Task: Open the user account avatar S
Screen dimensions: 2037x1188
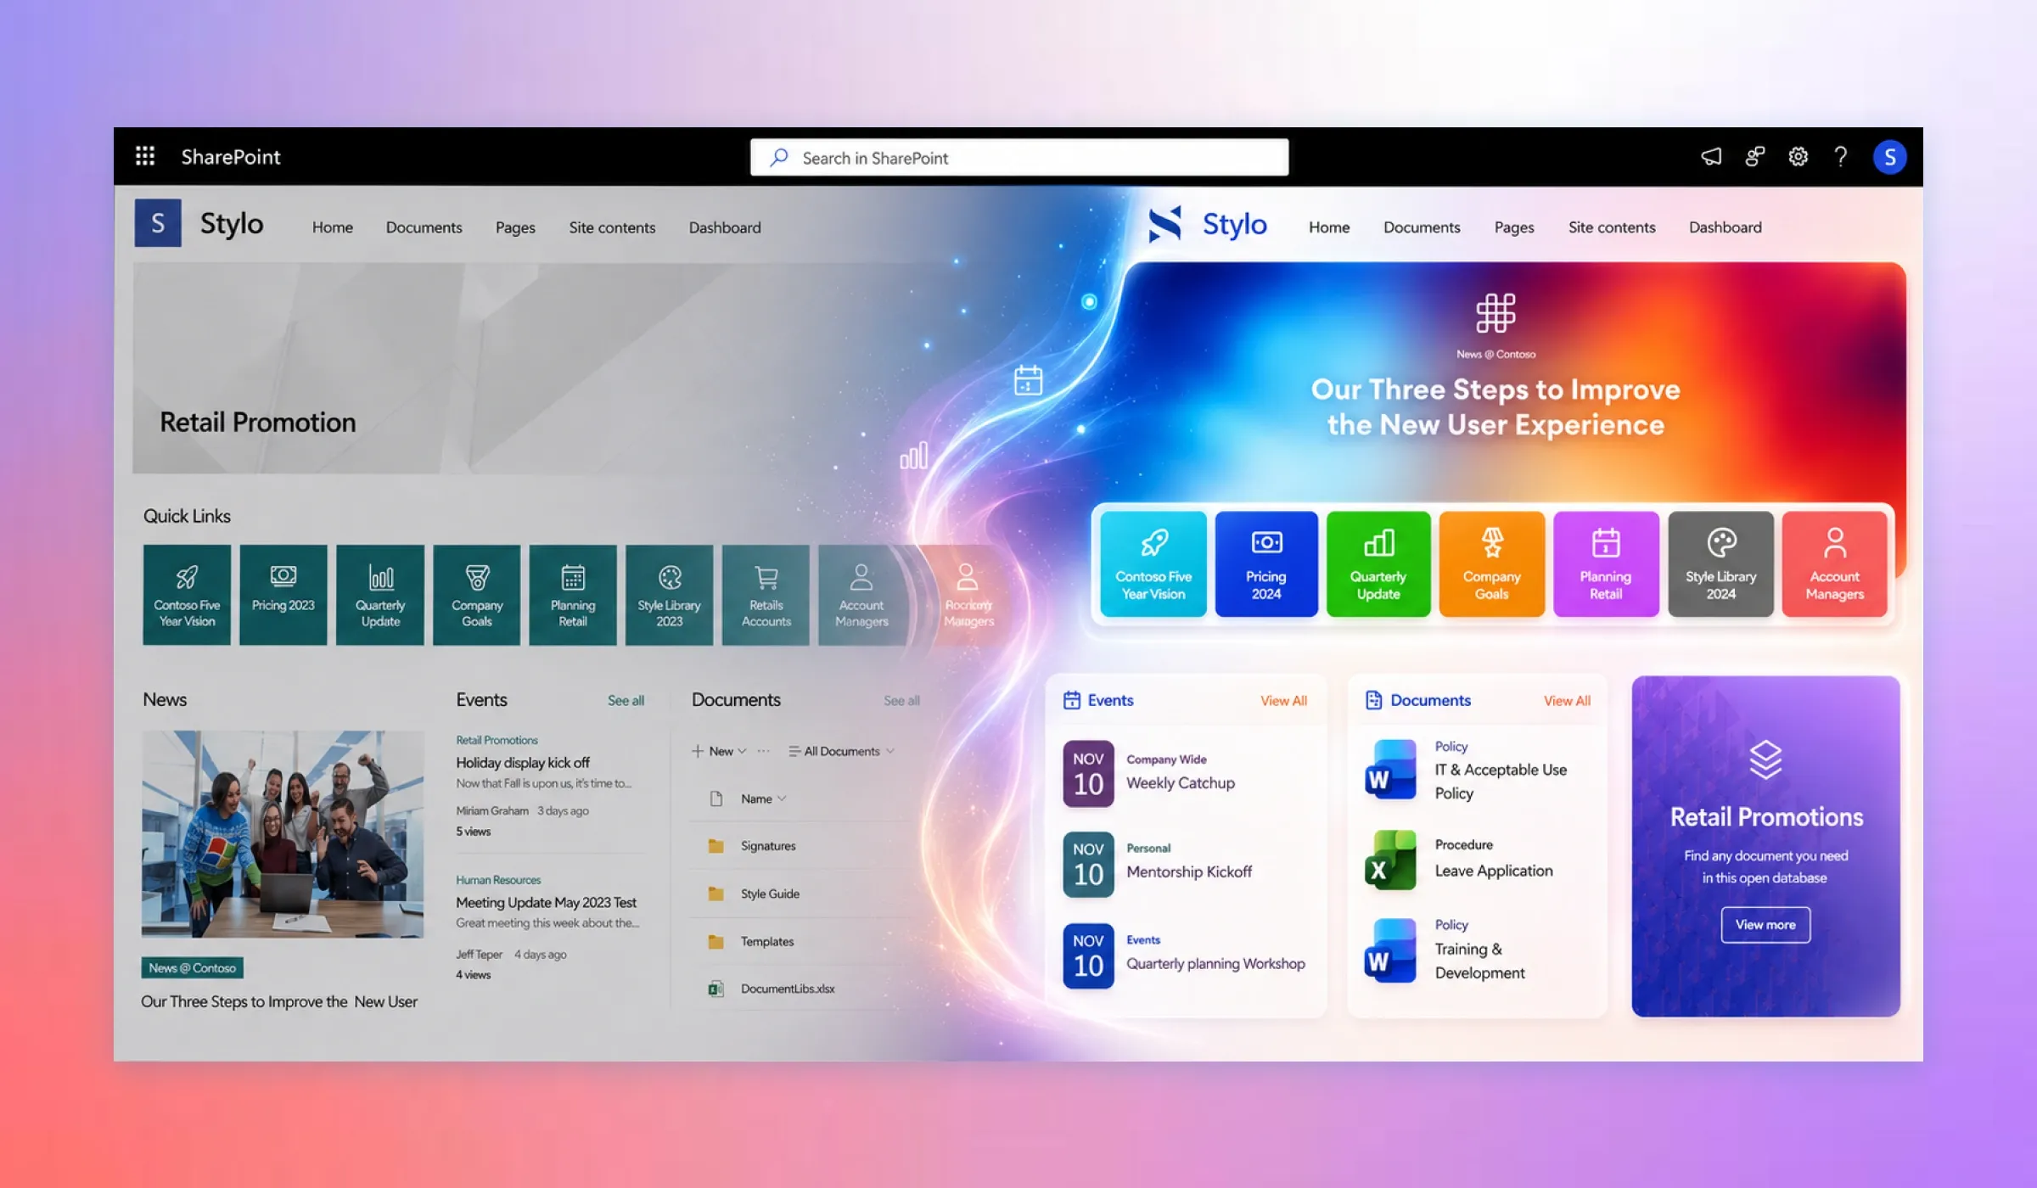Action: [1889, 157]
